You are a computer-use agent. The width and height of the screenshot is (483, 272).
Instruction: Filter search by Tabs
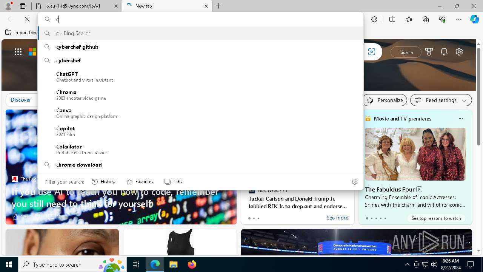click(174, 182)
